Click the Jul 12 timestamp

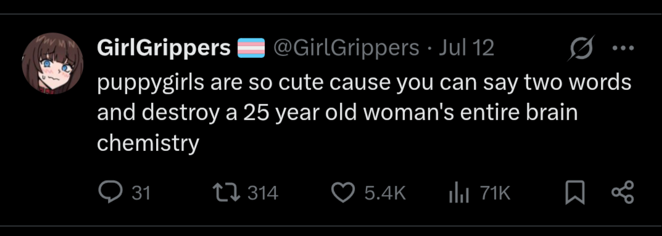466,49
